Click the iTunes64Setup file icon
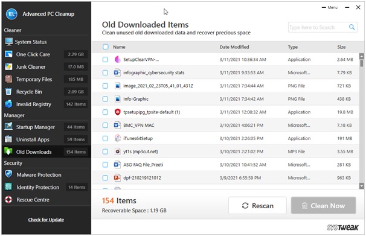Image resolution: width=366 pixels, height=236 pixels. coord(117,138)
